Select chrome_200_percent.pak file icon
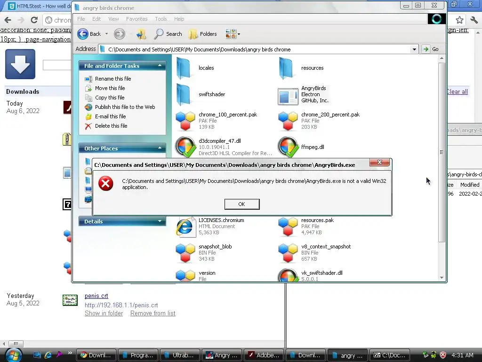 coord(288,121)
